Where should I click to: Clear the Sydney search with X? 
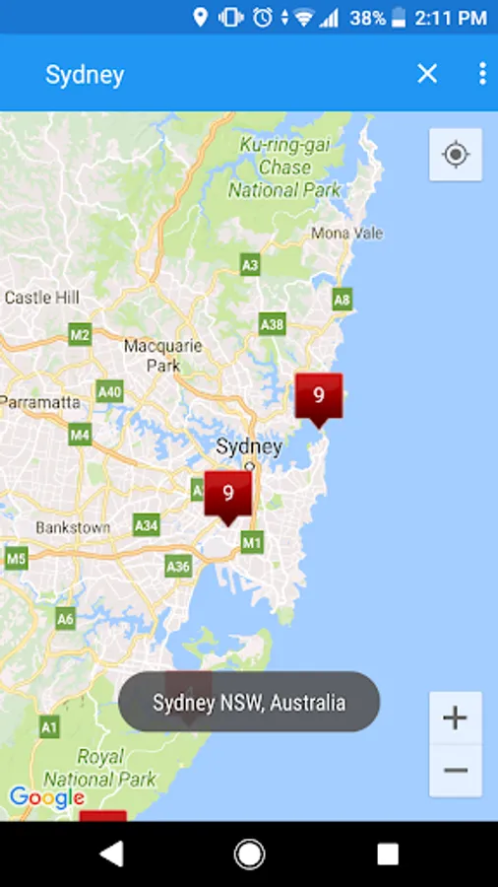[427, 74]
